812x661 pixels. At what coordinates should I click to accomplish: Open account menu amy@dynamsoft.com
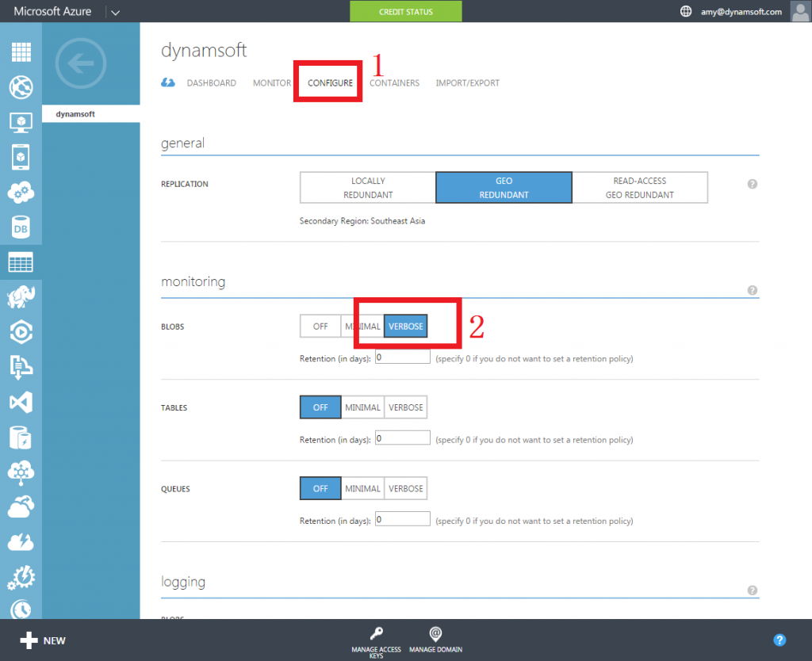pos(741,12)
